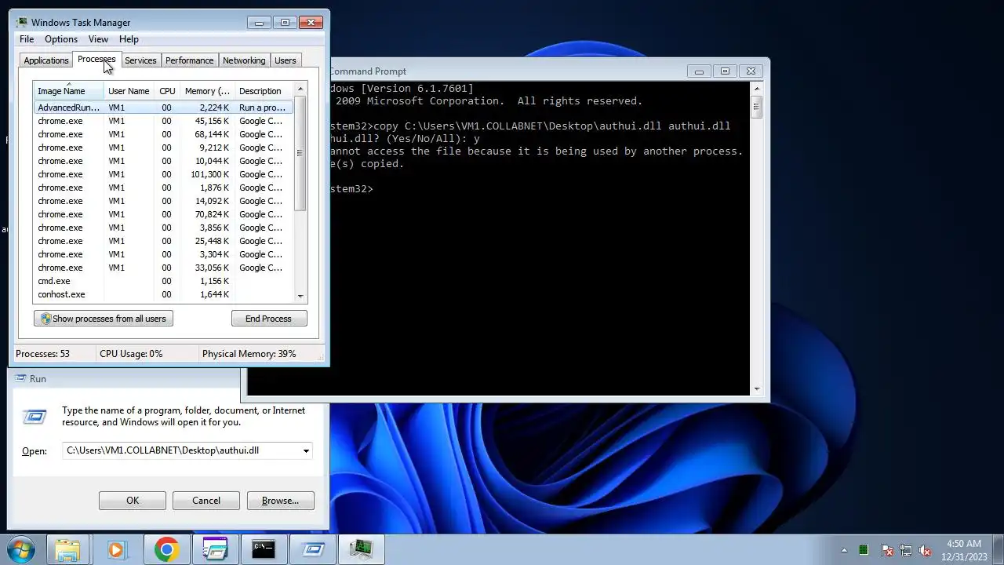Click shield icon on Show processes button
Screen dimensions: 1004x565
pos(45,319)
